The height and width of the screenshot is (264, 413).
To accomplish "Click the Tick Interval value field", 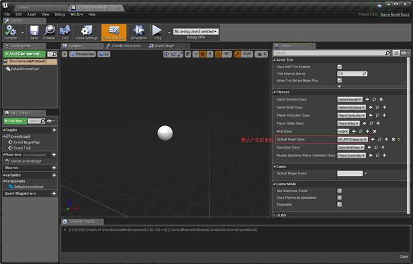I will (352, 74).
